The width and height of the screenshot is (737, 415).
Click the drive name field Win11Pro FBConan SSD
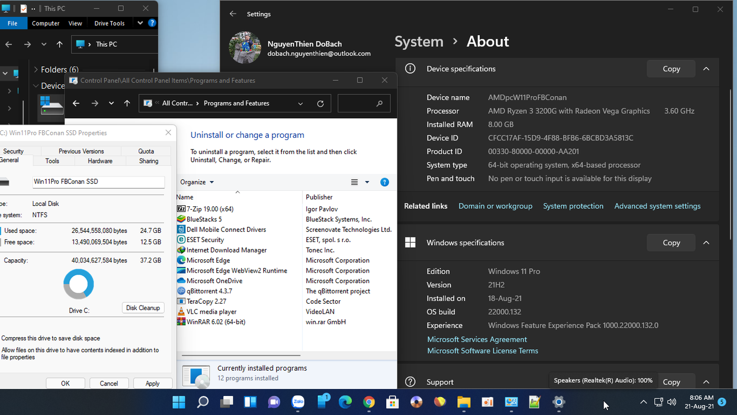tap(98, 182)
